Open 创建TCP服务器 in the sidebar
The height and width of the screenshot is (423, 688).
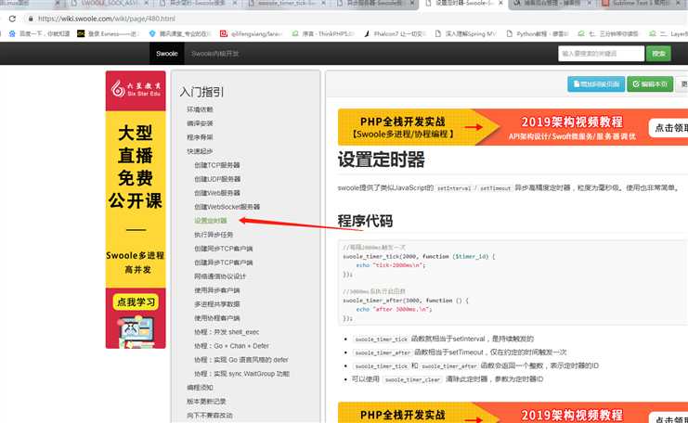pyautogui.click(x=217, y=165)
